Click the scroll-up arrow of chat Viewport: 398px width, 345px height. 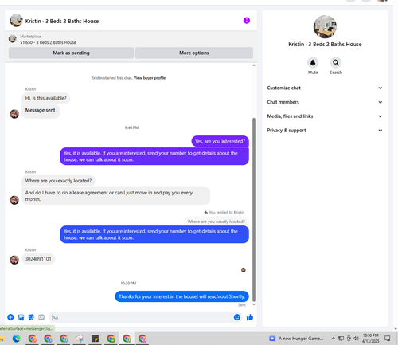point(254,65)
